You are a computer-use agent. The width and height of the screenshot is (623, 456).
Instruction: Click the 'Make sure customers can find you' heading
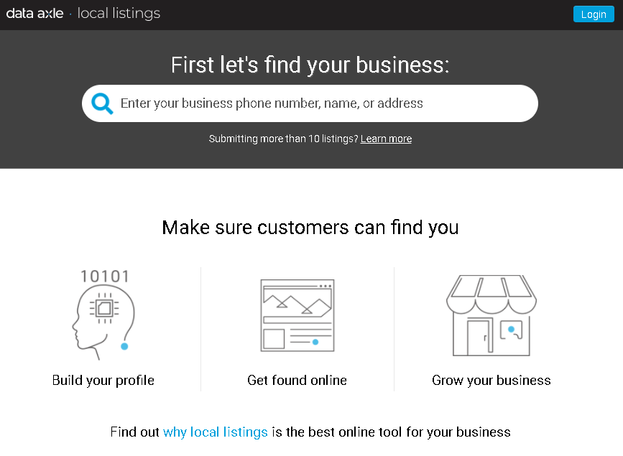pos(310,228)
